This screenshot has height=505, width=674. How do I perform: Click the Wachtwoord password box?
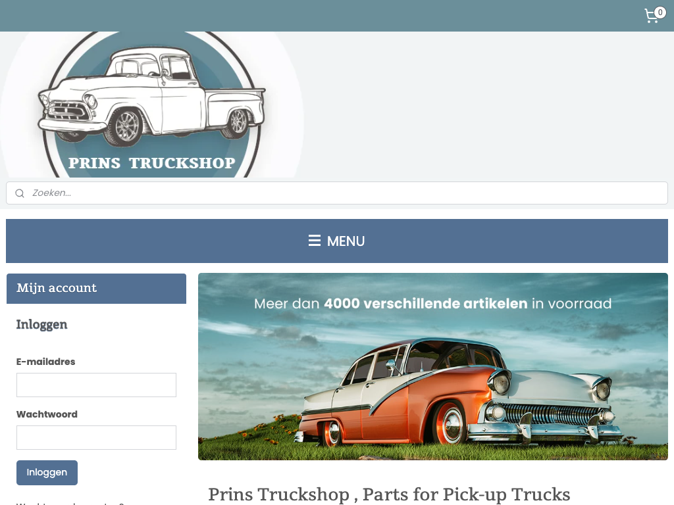tap(96, 437)
